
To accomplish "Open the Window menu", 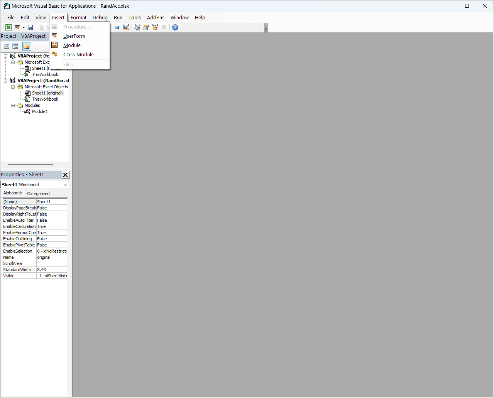I will click(179, 17).
